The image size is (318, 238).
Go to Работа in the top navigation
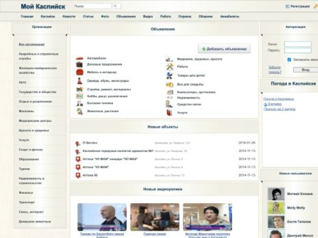[x=165, y=16]
